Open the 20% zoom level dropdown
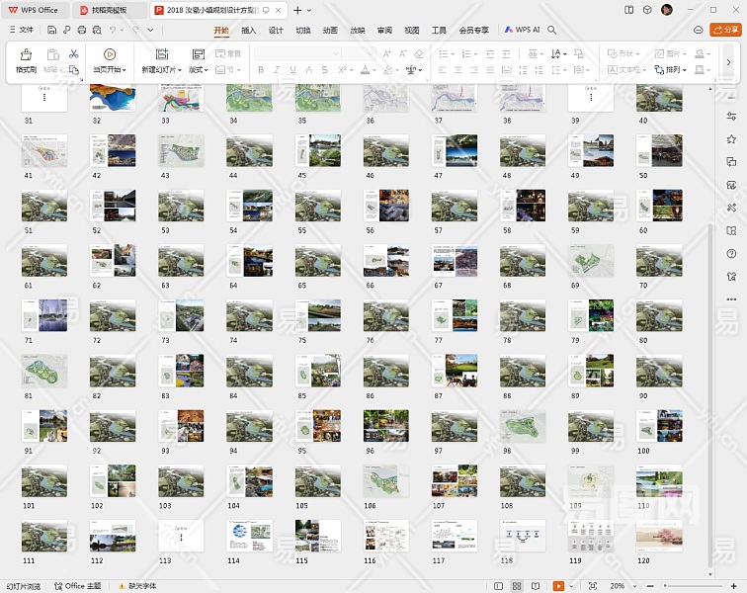Viewport: 747px width, 593px height. click(621, 586)
